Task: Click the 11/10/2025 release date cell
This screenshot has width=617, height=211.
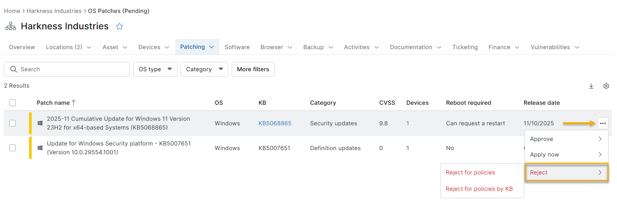Action: (539, 123)
